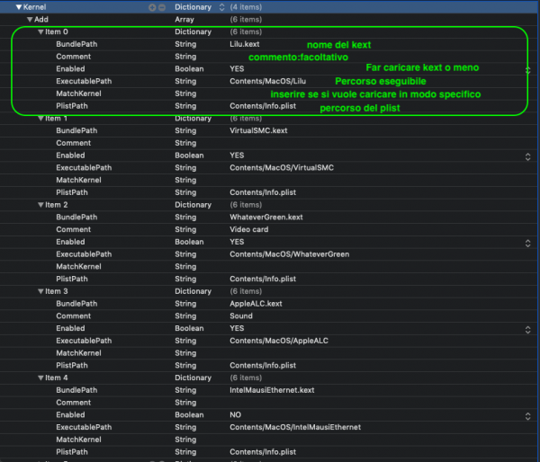Click the YES value of Item 0 Enabled

pyautogui.click(x=237, y=69)
